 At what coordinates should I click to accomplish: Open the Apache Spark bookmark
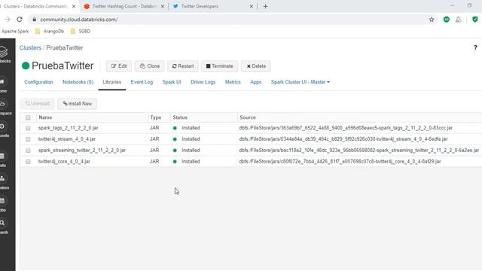14,32
